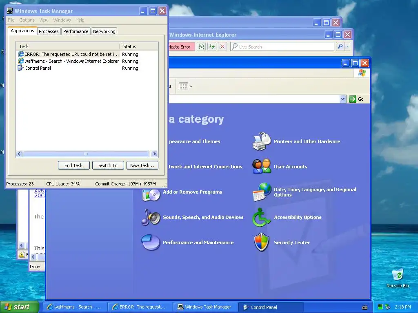
Task: Open the Printers and Other Hardware icon
Action: click(262, 141)
